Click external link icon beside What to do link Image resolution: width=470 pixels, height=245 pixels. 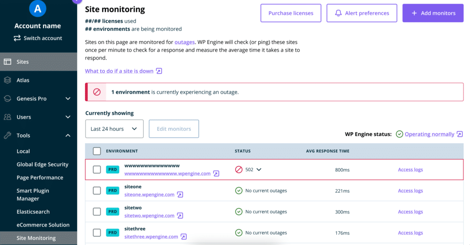point(159,71)
